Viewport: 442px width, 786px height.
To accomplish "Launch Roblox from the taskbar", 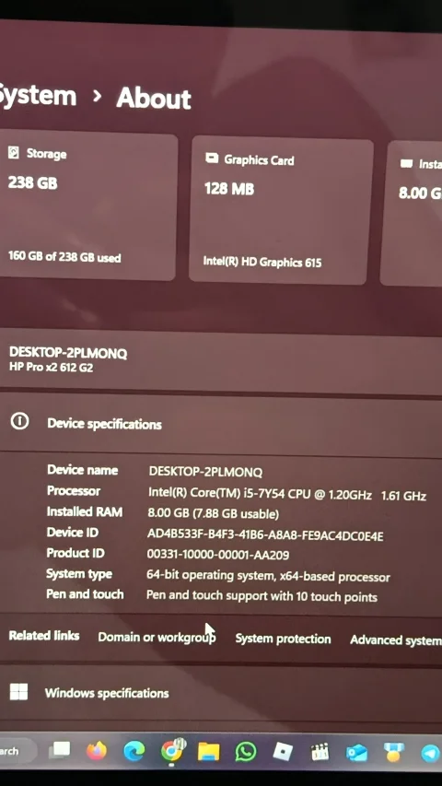I will pos(283,752).
